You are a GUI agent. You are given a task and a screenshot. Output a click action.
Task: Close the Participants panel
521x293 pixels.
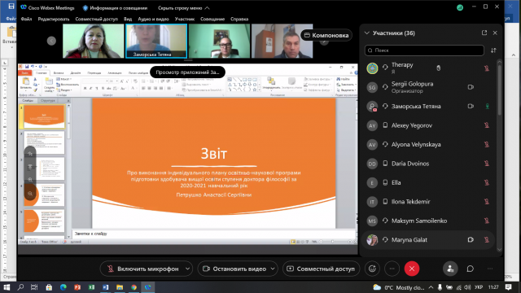(495, 33)
